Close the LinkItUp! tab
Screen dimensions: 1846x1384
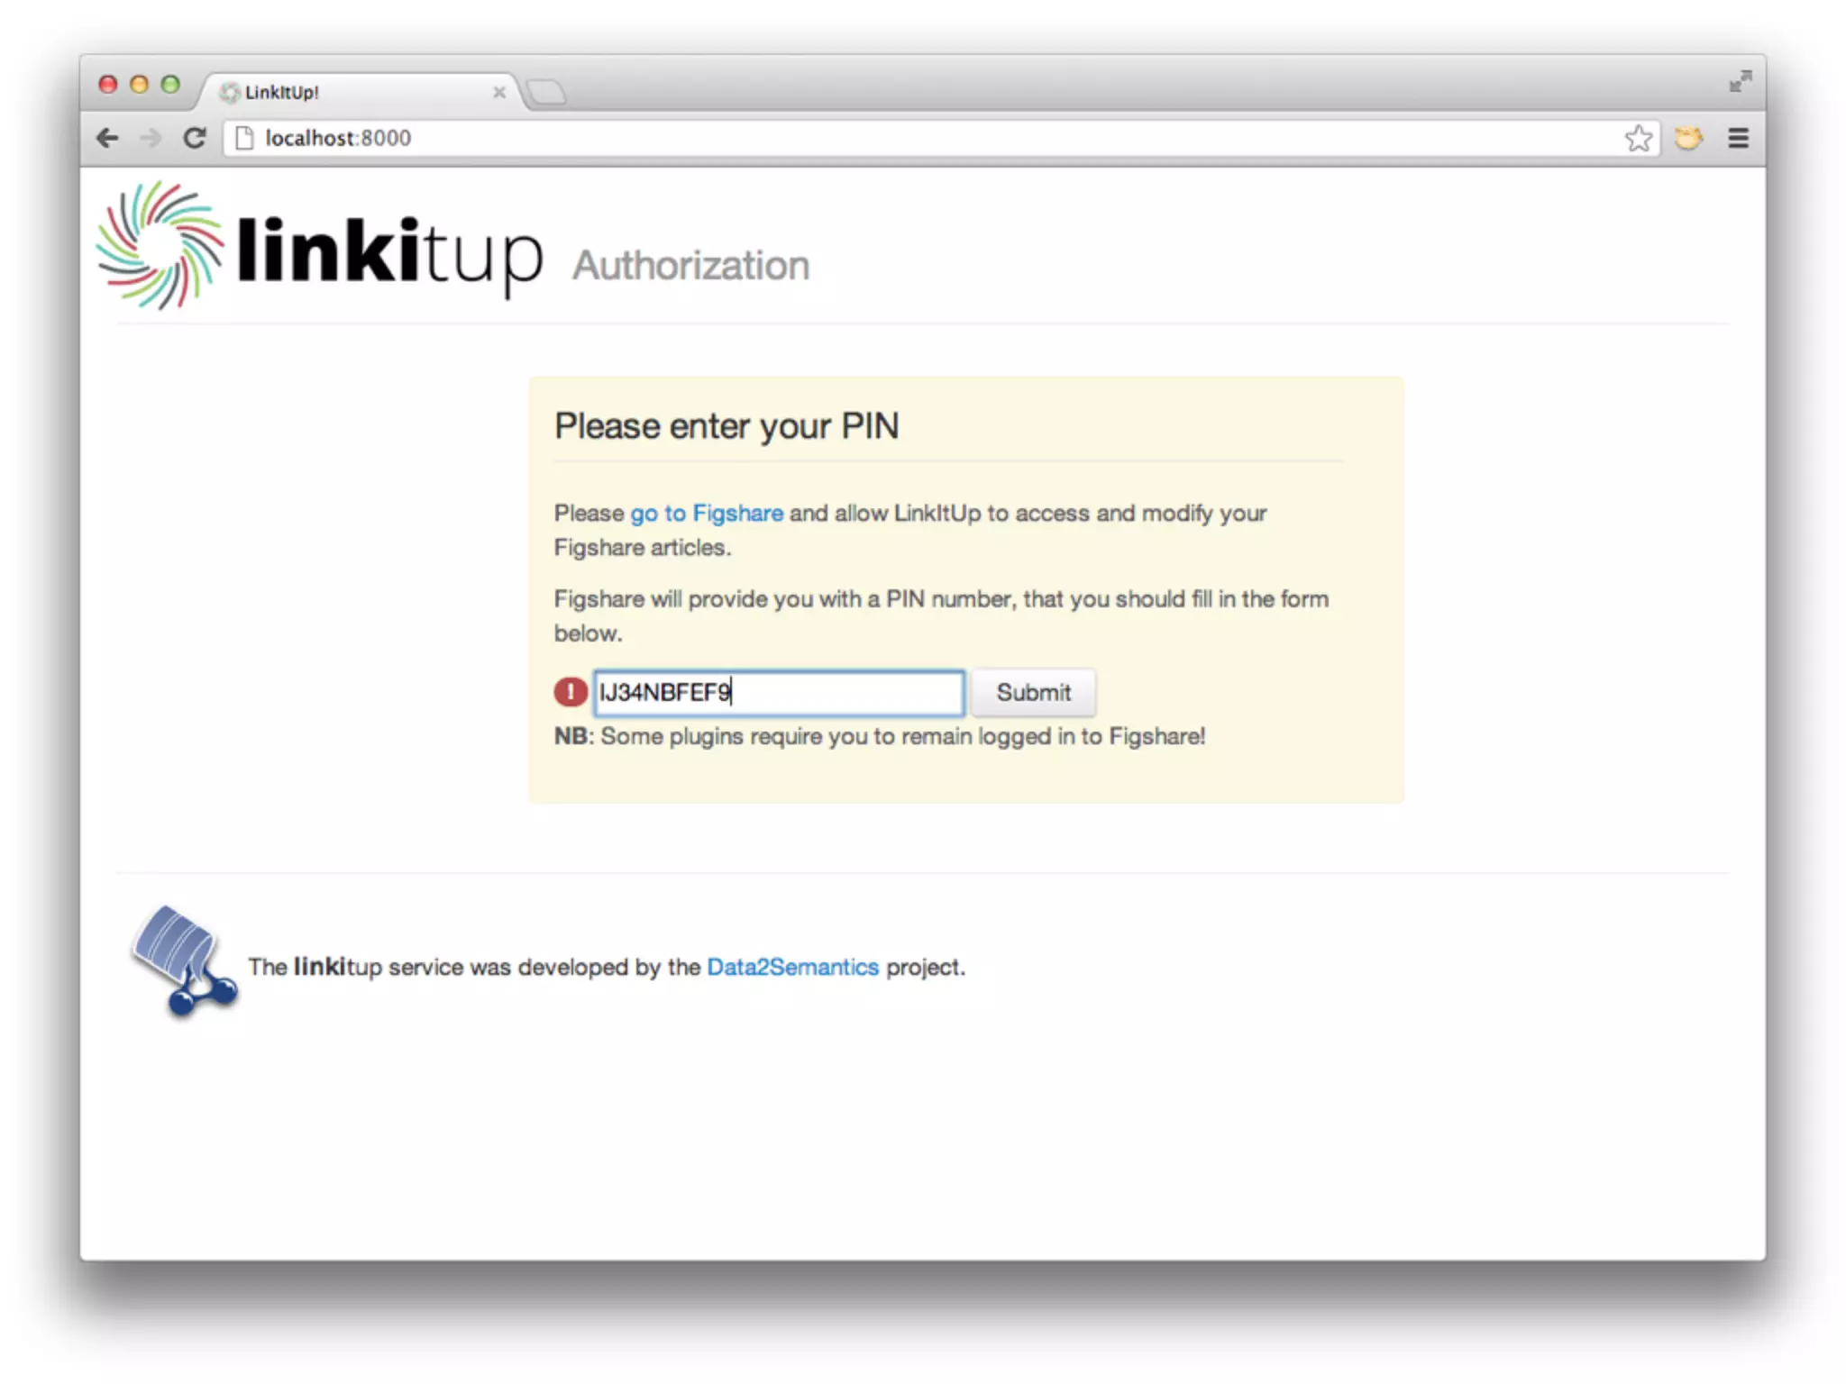coord(498,92)
